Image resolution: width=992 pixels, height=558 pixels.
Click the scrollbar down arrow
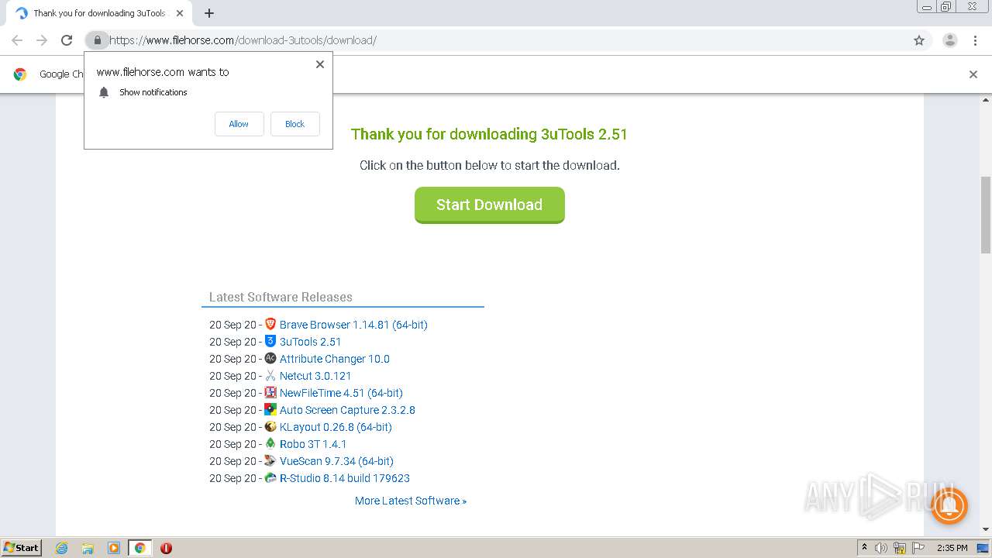tap(986, 529)
